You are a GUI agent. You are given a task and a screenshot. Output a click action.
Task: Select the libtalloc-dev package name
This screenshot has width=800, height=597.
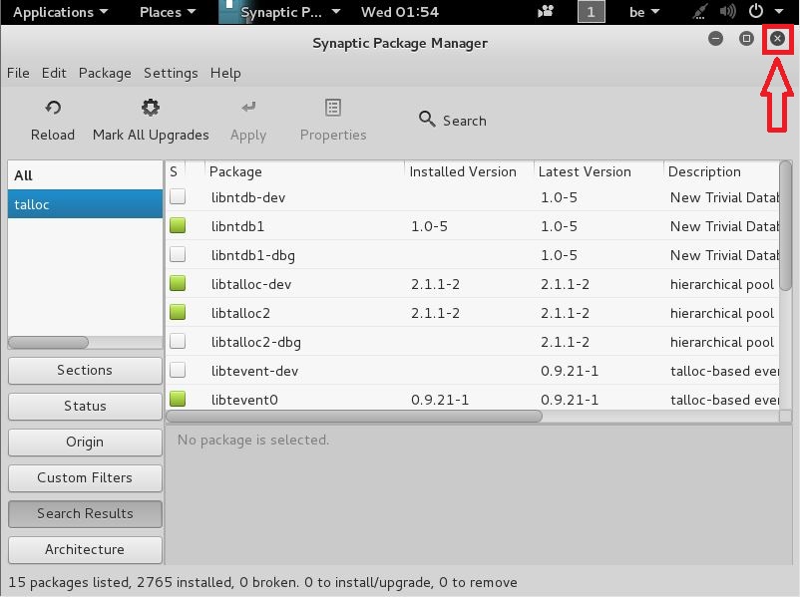(251, 284)
